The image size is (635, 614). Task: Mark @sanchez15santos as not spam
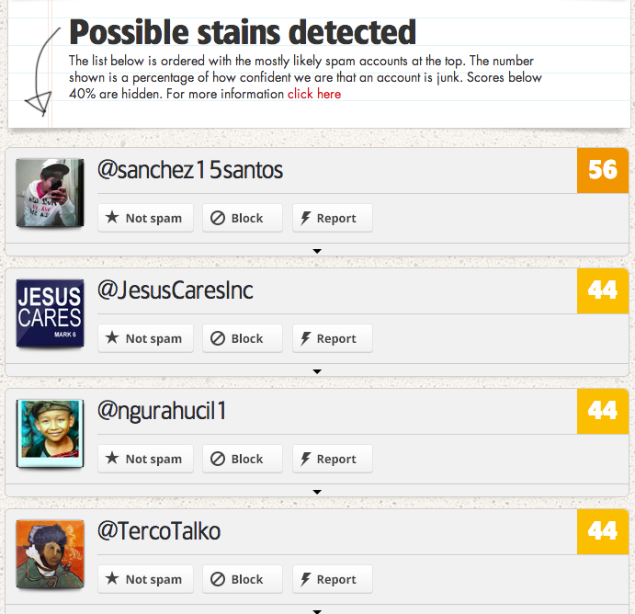(x=145, y=218)
